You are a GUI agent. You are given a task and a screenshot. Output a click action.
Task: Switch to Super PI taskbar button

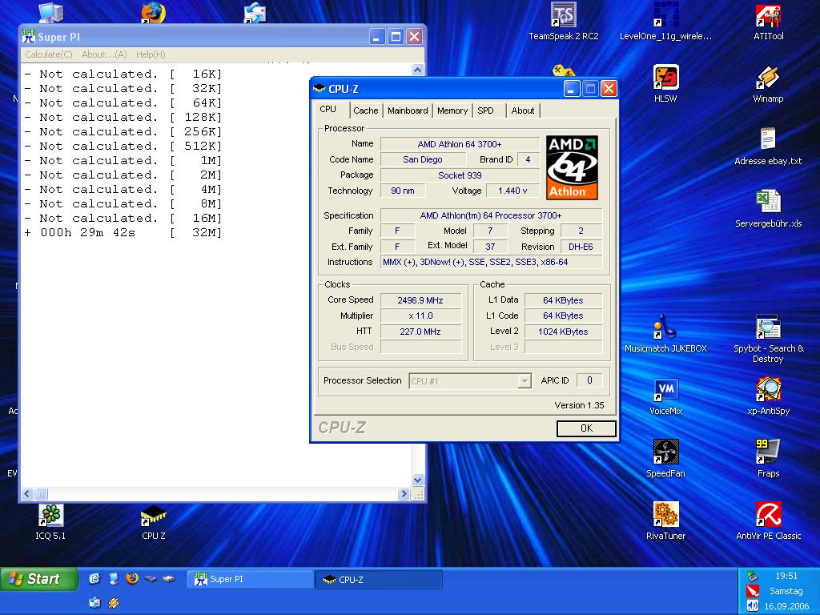[x=251, y=579]
